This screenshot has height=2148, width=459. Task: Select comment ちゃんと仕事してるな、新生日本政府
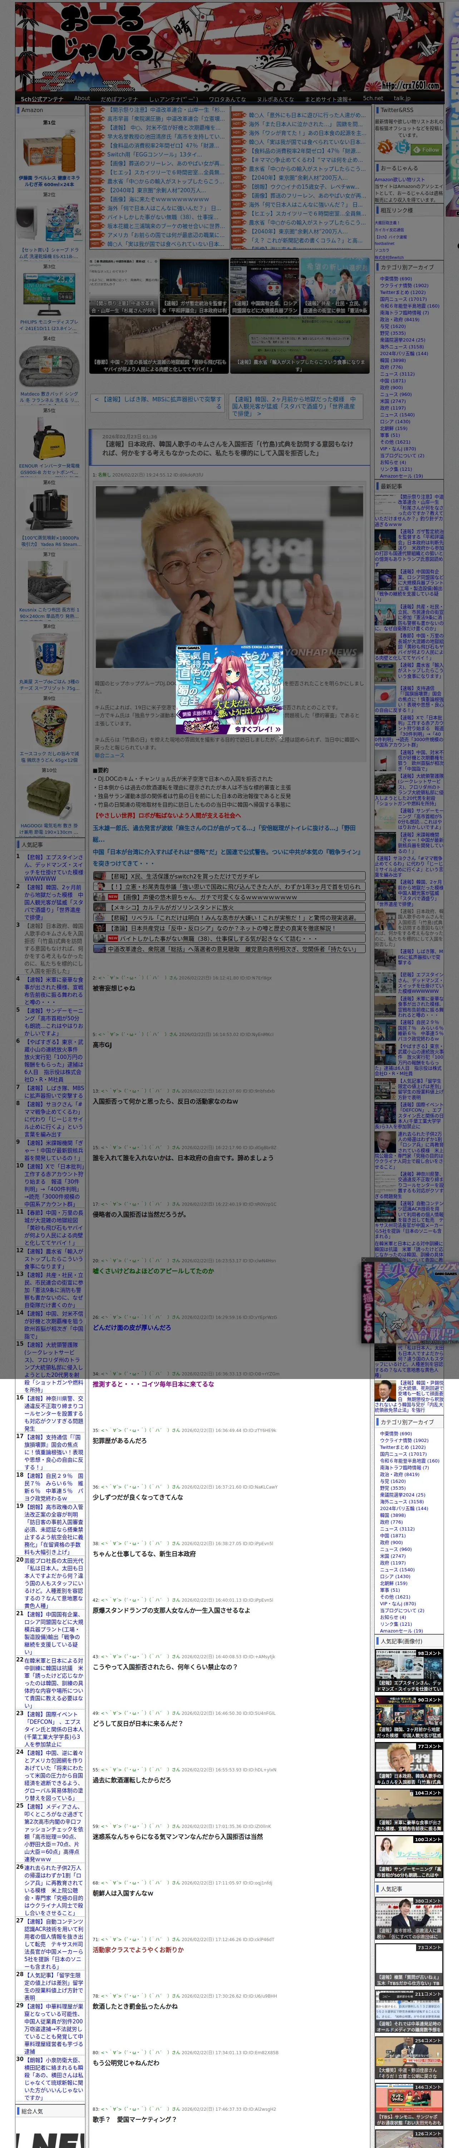pyautogui.click(x=144, y=1553)
